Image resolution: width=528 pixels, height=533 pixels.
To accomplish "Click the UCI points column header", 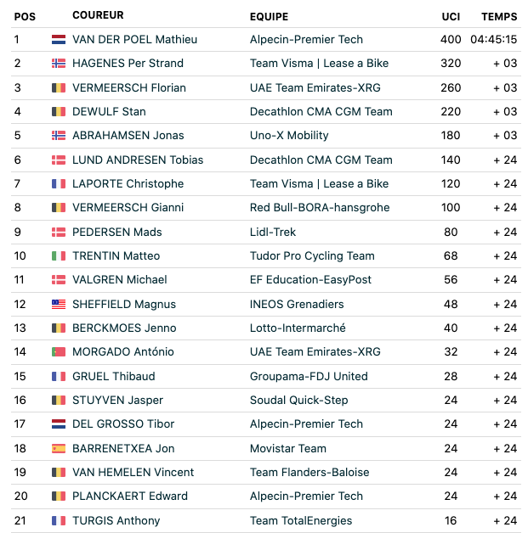I will click(451, 16).
